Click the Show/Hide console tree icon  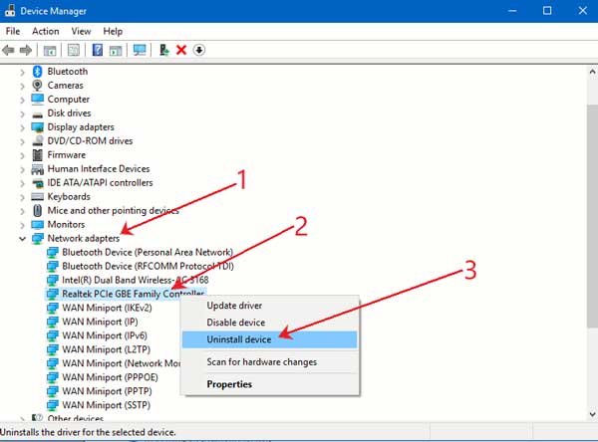pyautogui.click(x=50, y=50)
